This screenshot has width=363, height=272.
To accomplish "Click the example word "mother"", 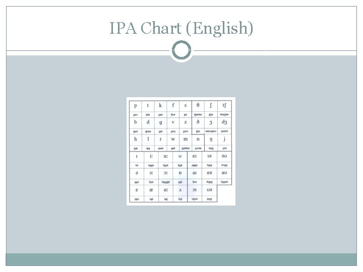I will [x=185, y=148].
